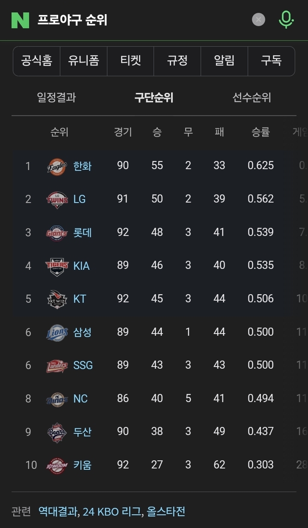Tap the green microphone voice search icon
This screenshot has height=528, width=308.
pyautogui.click(x=286, y=20)
